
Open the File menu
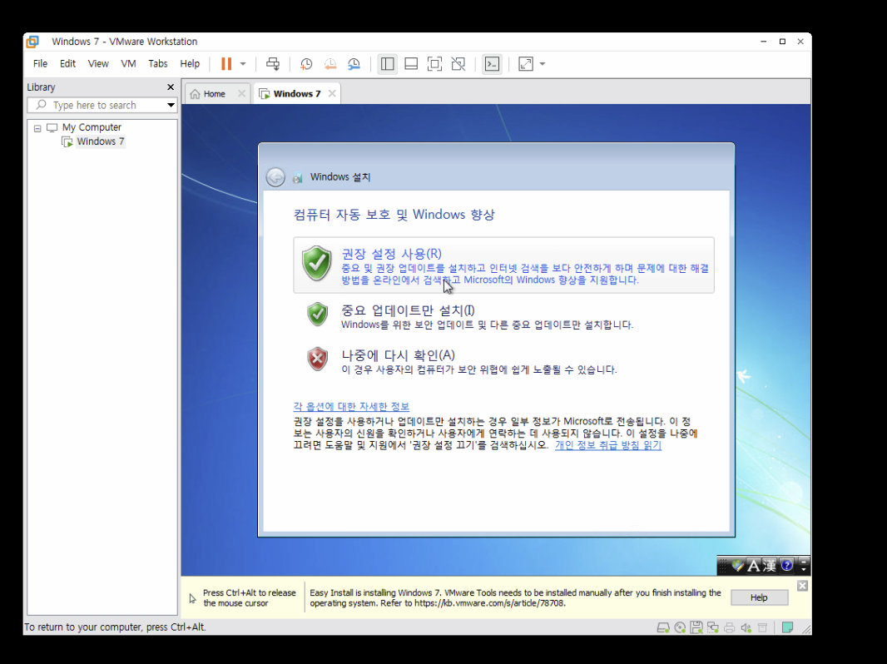(40, 64)
